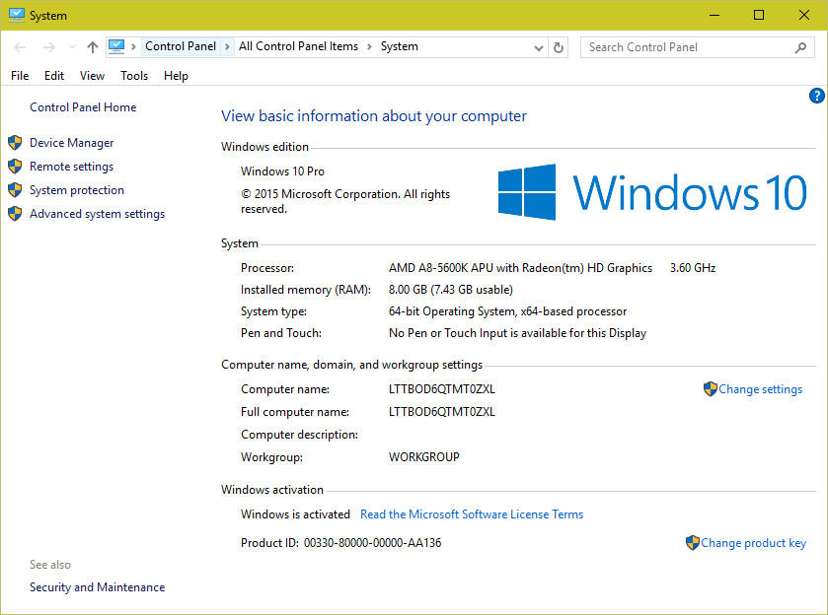Click the Windows 10 logo
Screen dimensions: 828x615
pos(652,192)
